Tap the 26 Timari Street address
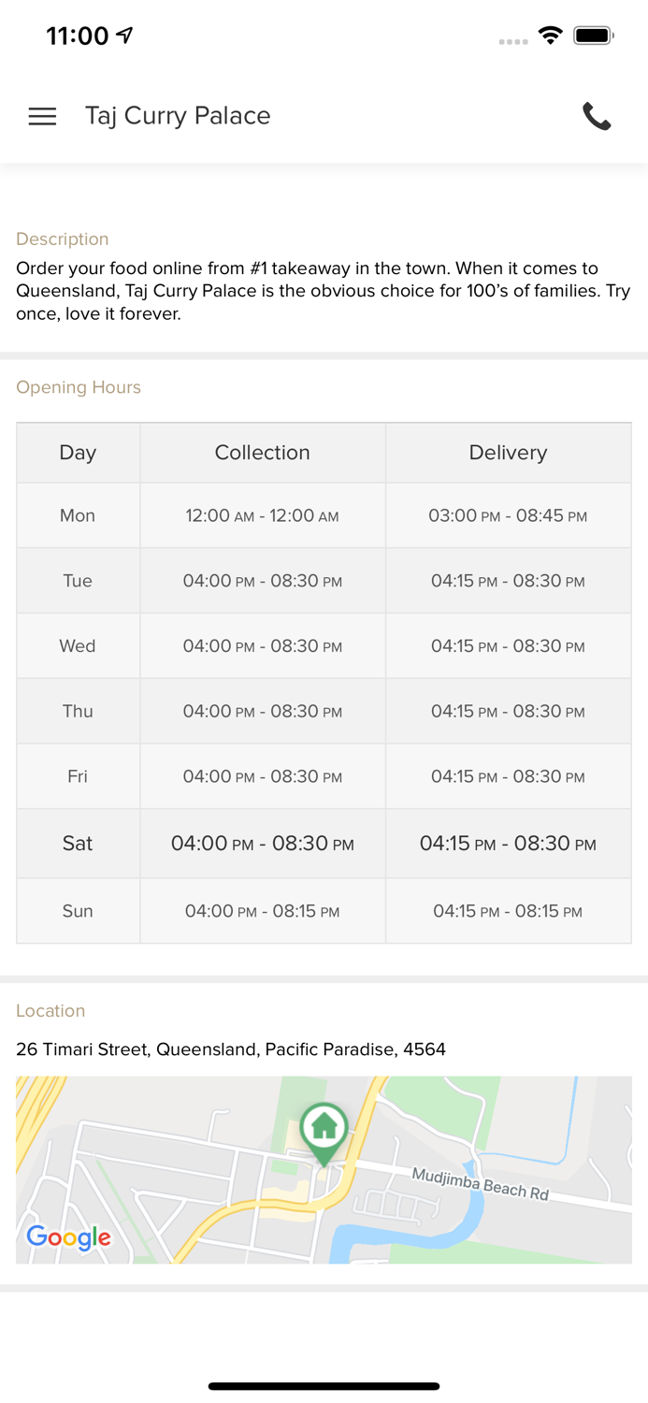Screen dimensions: 648x1403 (x=231, y=1049)
